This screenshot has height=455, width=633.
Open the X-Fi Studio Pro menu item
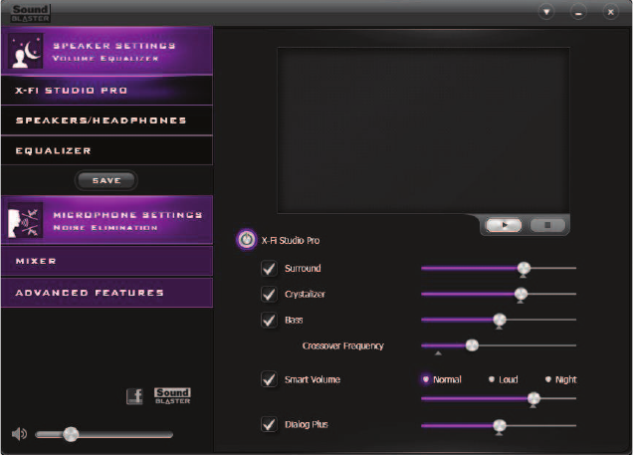(106, 91)
